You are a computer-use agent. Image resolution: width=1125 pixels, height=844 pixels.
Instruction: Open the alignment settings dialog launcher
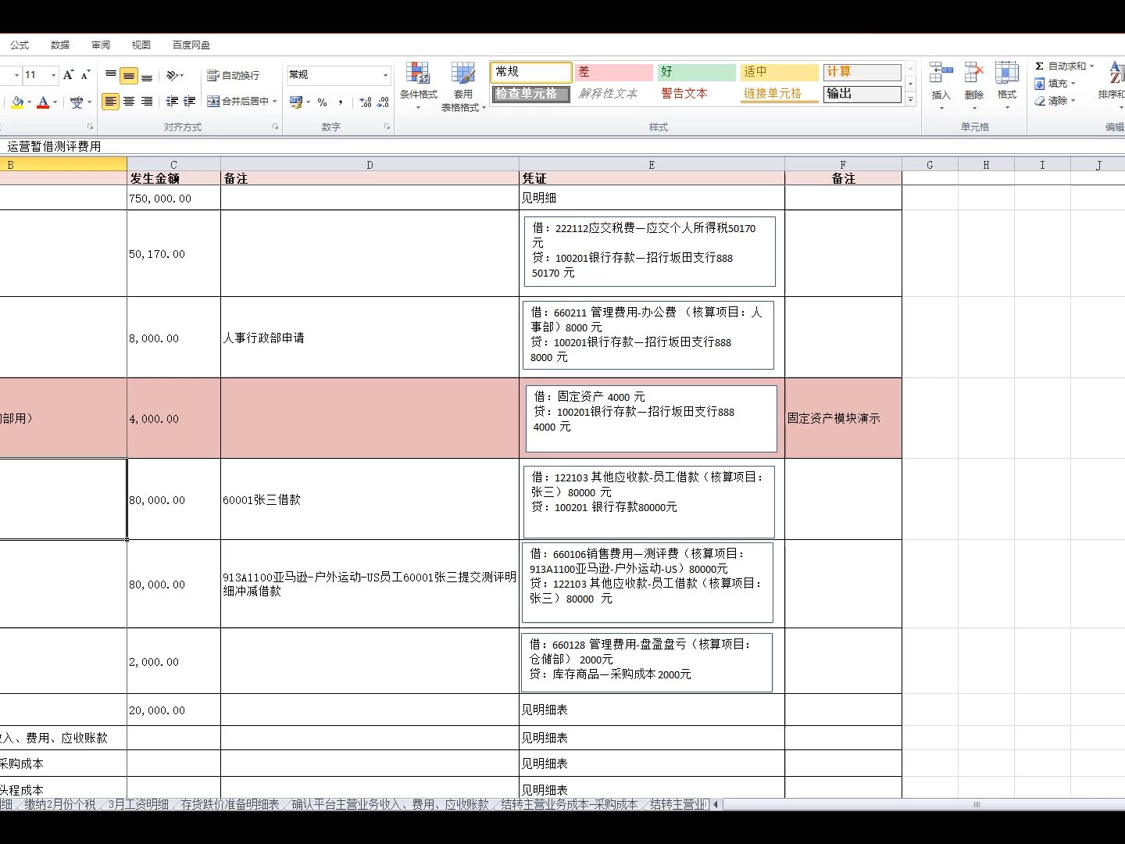click(x=275, y=127)
